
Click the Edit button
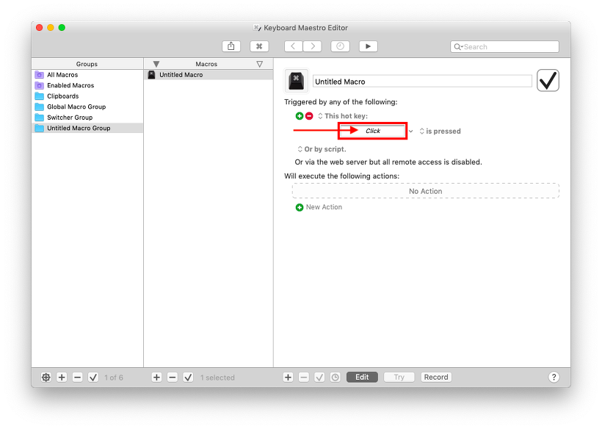(x=362, y=377)
